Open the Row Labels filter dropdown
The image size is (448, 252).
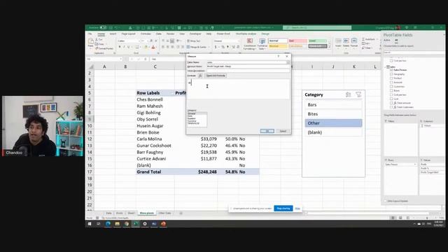171,93
